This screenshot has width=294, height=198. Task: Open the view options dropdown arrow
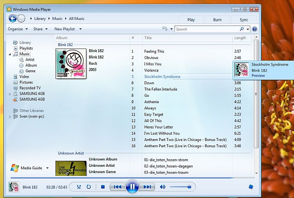point(171,29)
